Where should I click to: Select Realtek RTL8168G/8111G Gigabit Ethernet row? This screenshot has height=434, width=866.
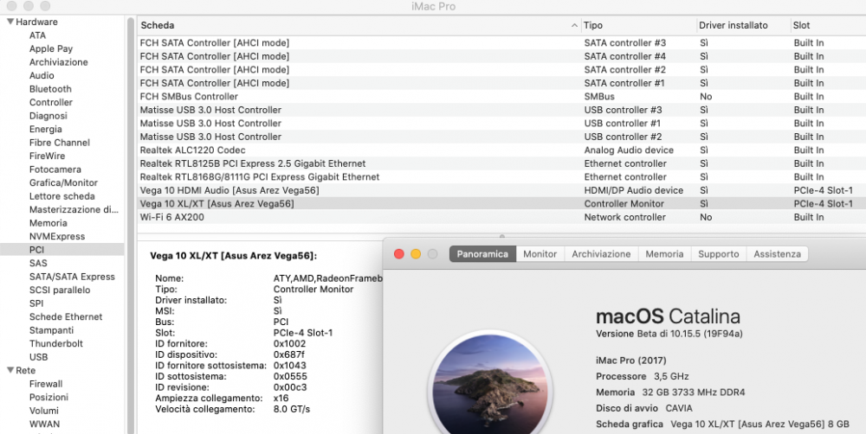pos(501,177)
